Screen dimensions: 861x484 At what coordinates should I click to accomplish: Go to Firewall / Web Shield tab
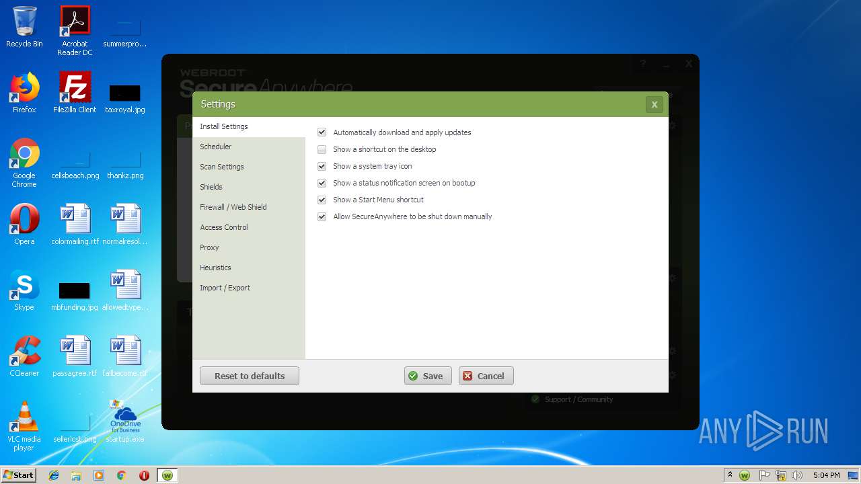coord(249,207)
